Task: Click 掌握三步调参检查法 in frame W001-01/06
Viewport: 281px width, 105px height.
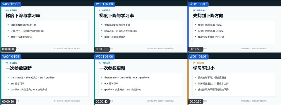Action: point(21,37)
